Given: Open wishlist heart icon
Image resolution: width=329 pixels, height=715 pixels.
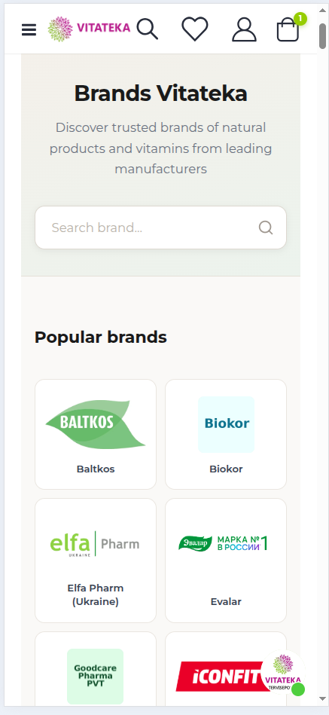Looking at the screenshot, I should point(195,29).
